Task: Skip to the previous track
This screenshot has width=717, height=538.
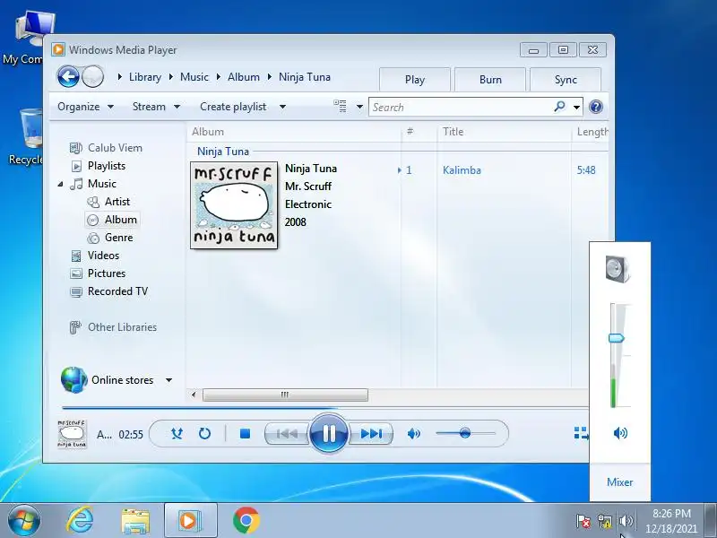Action: [287, 433]
